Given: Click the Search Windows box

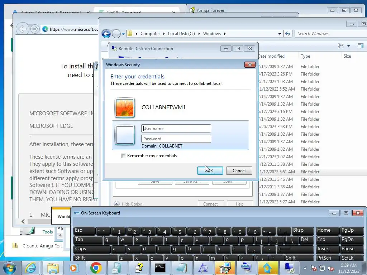Looking at the screenshot, I should [330, 34].
